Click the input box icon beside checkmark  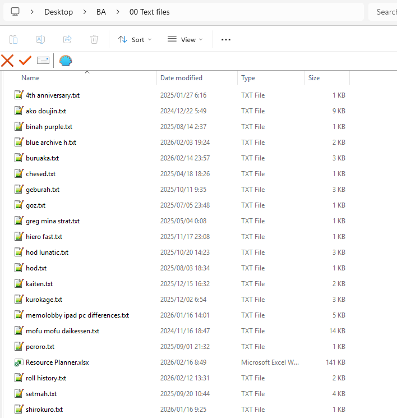(x=43, y=61)
